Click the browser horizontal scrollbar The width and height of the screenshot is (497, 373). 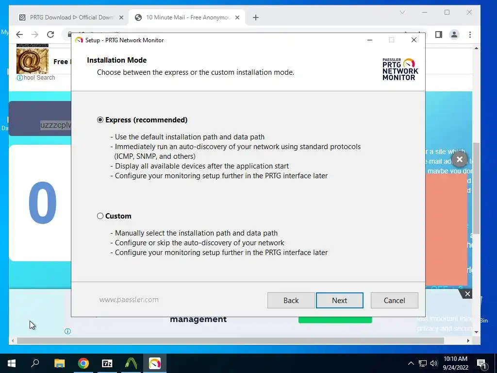(x=231, y=340)
